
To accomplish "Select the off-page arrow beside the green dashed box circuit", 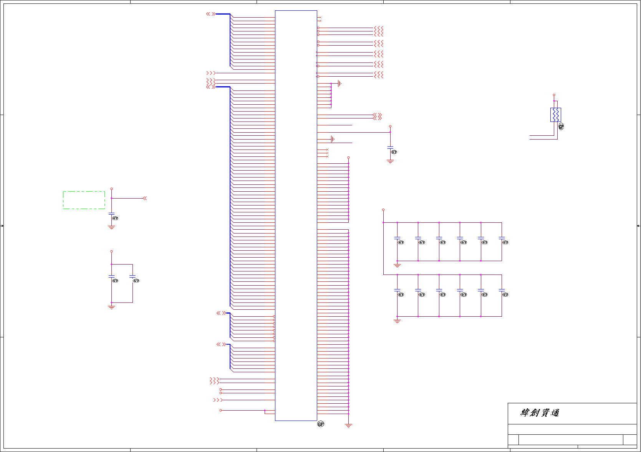I will click(145, 198).
